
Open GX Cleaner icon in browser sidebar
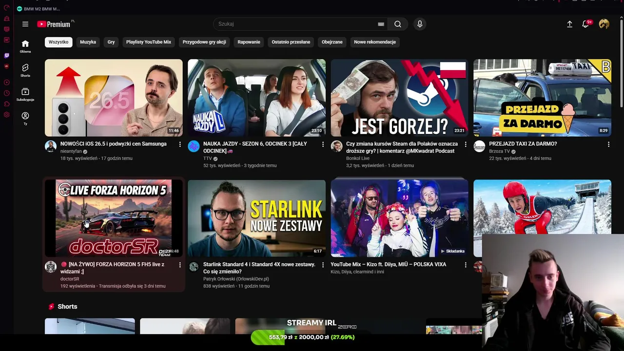[7, 19]
